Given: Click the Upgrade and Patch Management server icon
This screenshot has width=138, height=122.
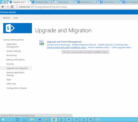Looking at the screenshot, I should 42,43.
